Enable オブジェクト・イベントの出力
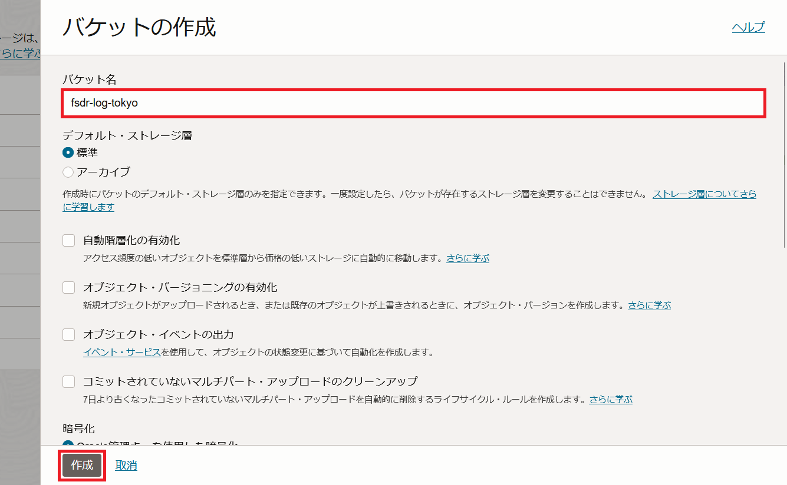This screenshot has width=787, height=485. tap(68, 334)
